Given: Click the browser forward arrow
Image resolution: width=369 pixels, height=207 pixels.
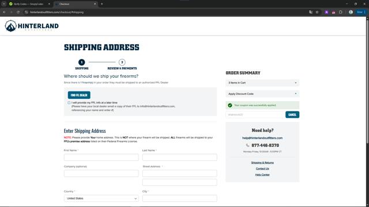Looking at the screenshot, I should [x=11, y=12].
